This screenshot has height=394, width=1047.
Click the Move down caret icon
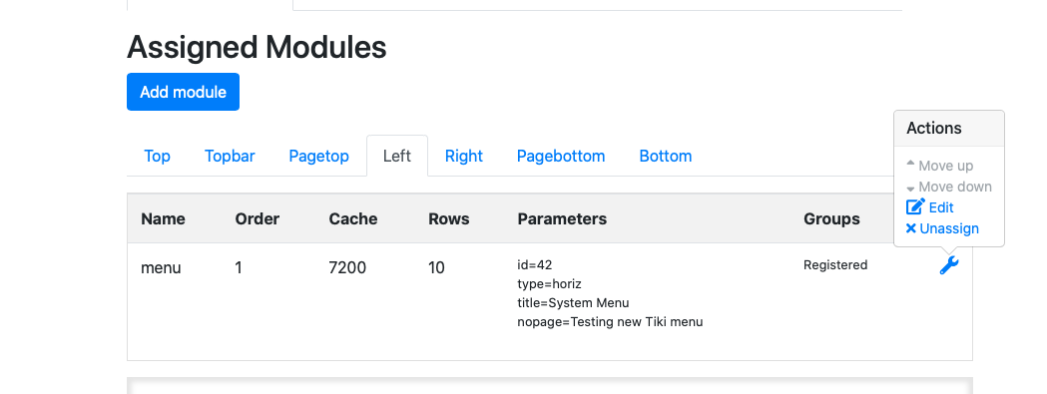click(911, 189)
